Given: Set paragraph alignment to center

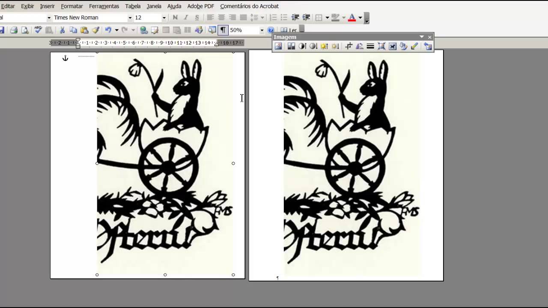Looking at the screenshot, I should click(221, 18).
